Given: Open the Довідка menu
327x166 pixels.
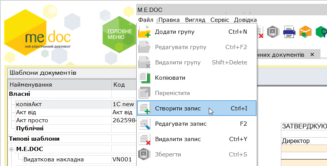Looking at the screenshot, I should (245, 20).
